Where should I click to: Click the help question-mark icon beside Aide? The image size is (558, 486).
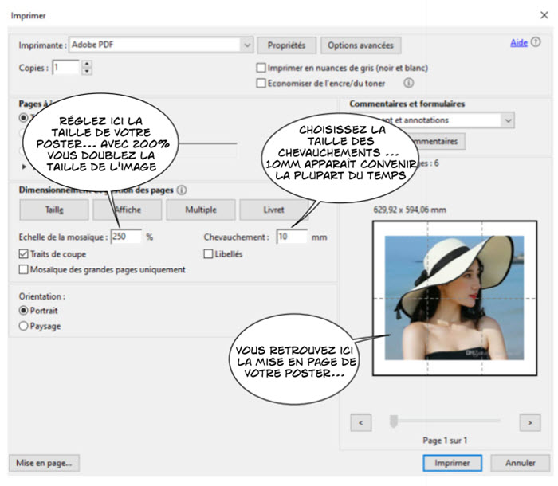click(x=536, y=42)
